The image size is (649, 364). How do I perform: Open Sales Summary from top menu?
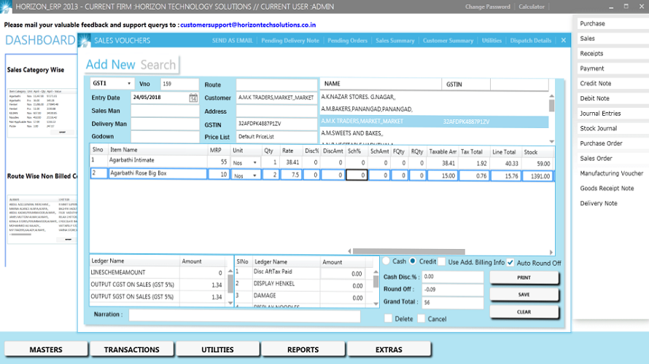coord(395,41)
